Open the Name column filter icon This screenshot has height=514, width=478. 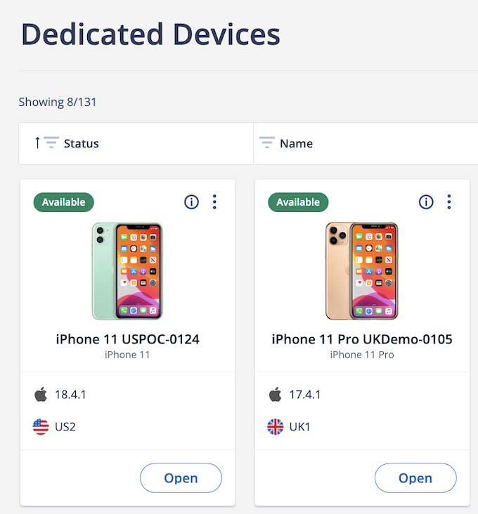(267, 143)
